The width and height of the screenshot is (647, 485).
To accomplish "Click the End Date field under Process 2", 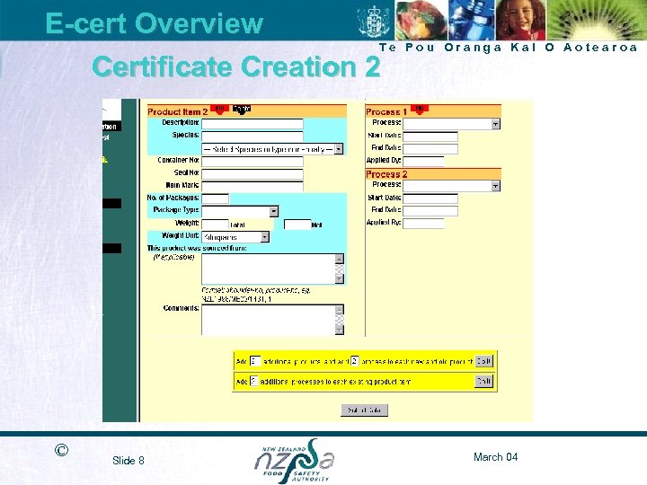I will pos(430,211).
